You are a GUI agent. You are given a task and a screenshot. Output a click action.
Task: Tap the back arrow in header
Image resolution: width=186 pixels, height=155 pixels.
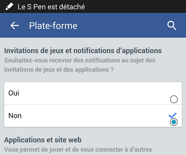click(15, 25)
